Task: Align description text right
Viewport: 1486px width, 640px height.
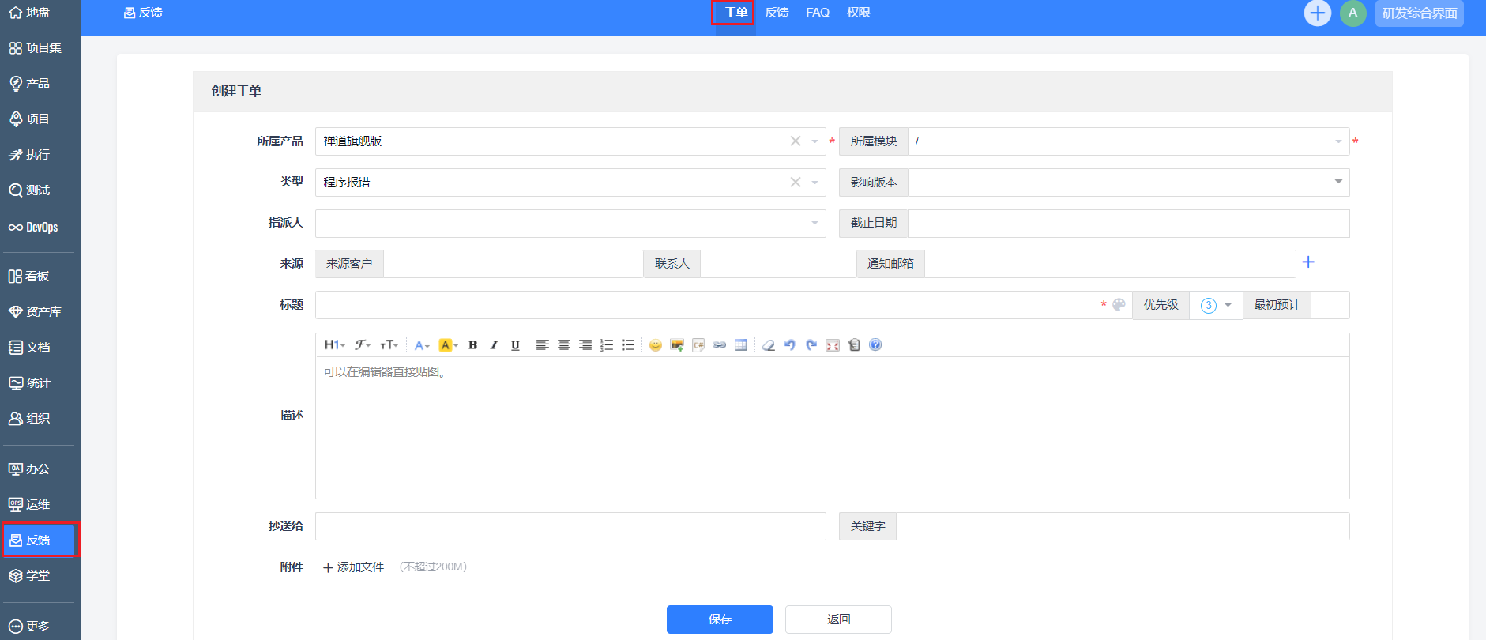Action: 585,345
